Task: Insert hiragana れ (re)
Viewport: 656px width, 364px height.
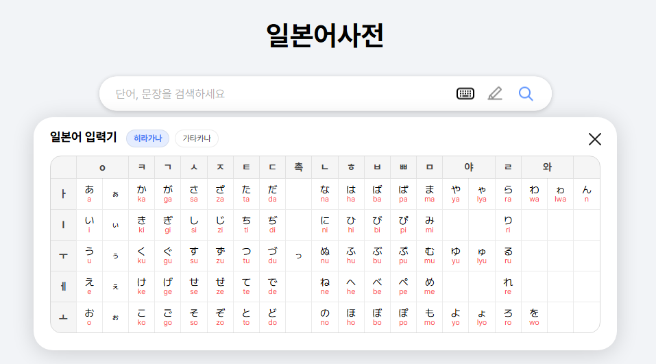Action: [508, 287]
